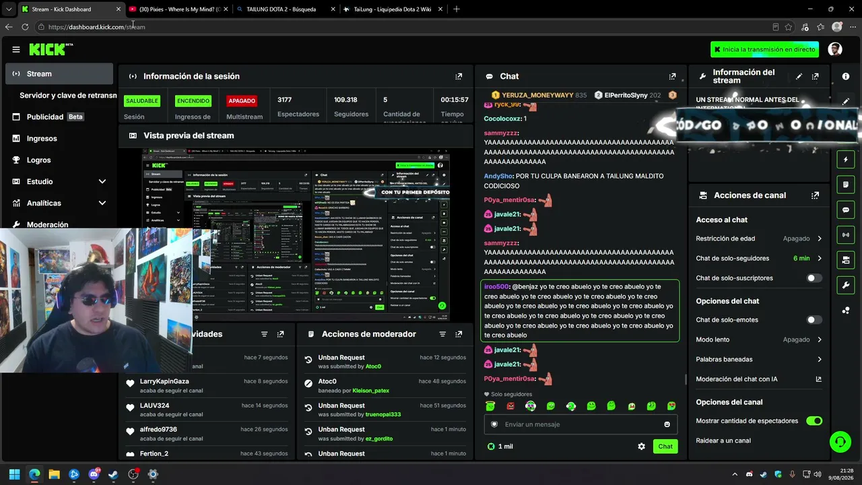Open the Windows Start menu
862x485 pixels.
(x=14, y=474)
